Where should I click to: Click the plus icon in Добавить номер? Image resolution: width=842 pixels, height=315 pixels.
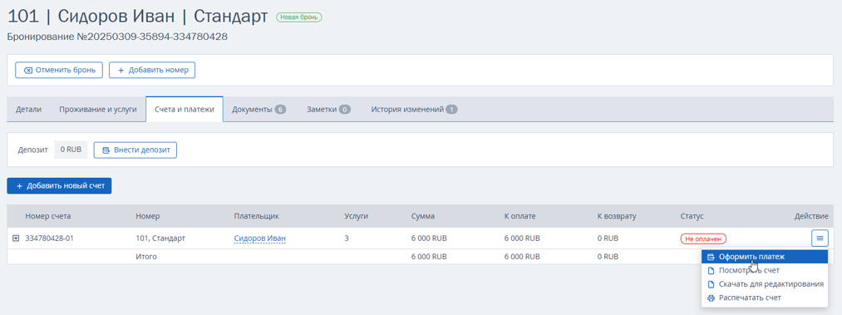121,71
